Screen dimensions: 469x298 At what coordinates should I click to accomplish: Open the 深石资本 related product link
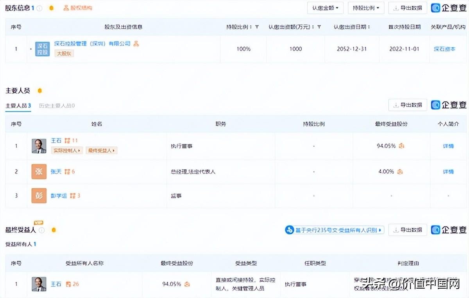tap(444, 49)
